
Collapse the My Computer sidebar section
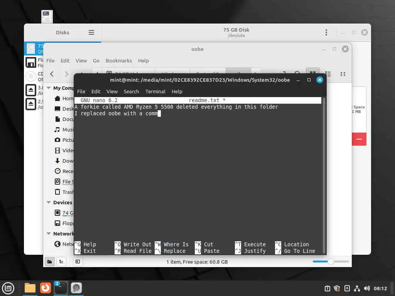click(x=49, y=88)
